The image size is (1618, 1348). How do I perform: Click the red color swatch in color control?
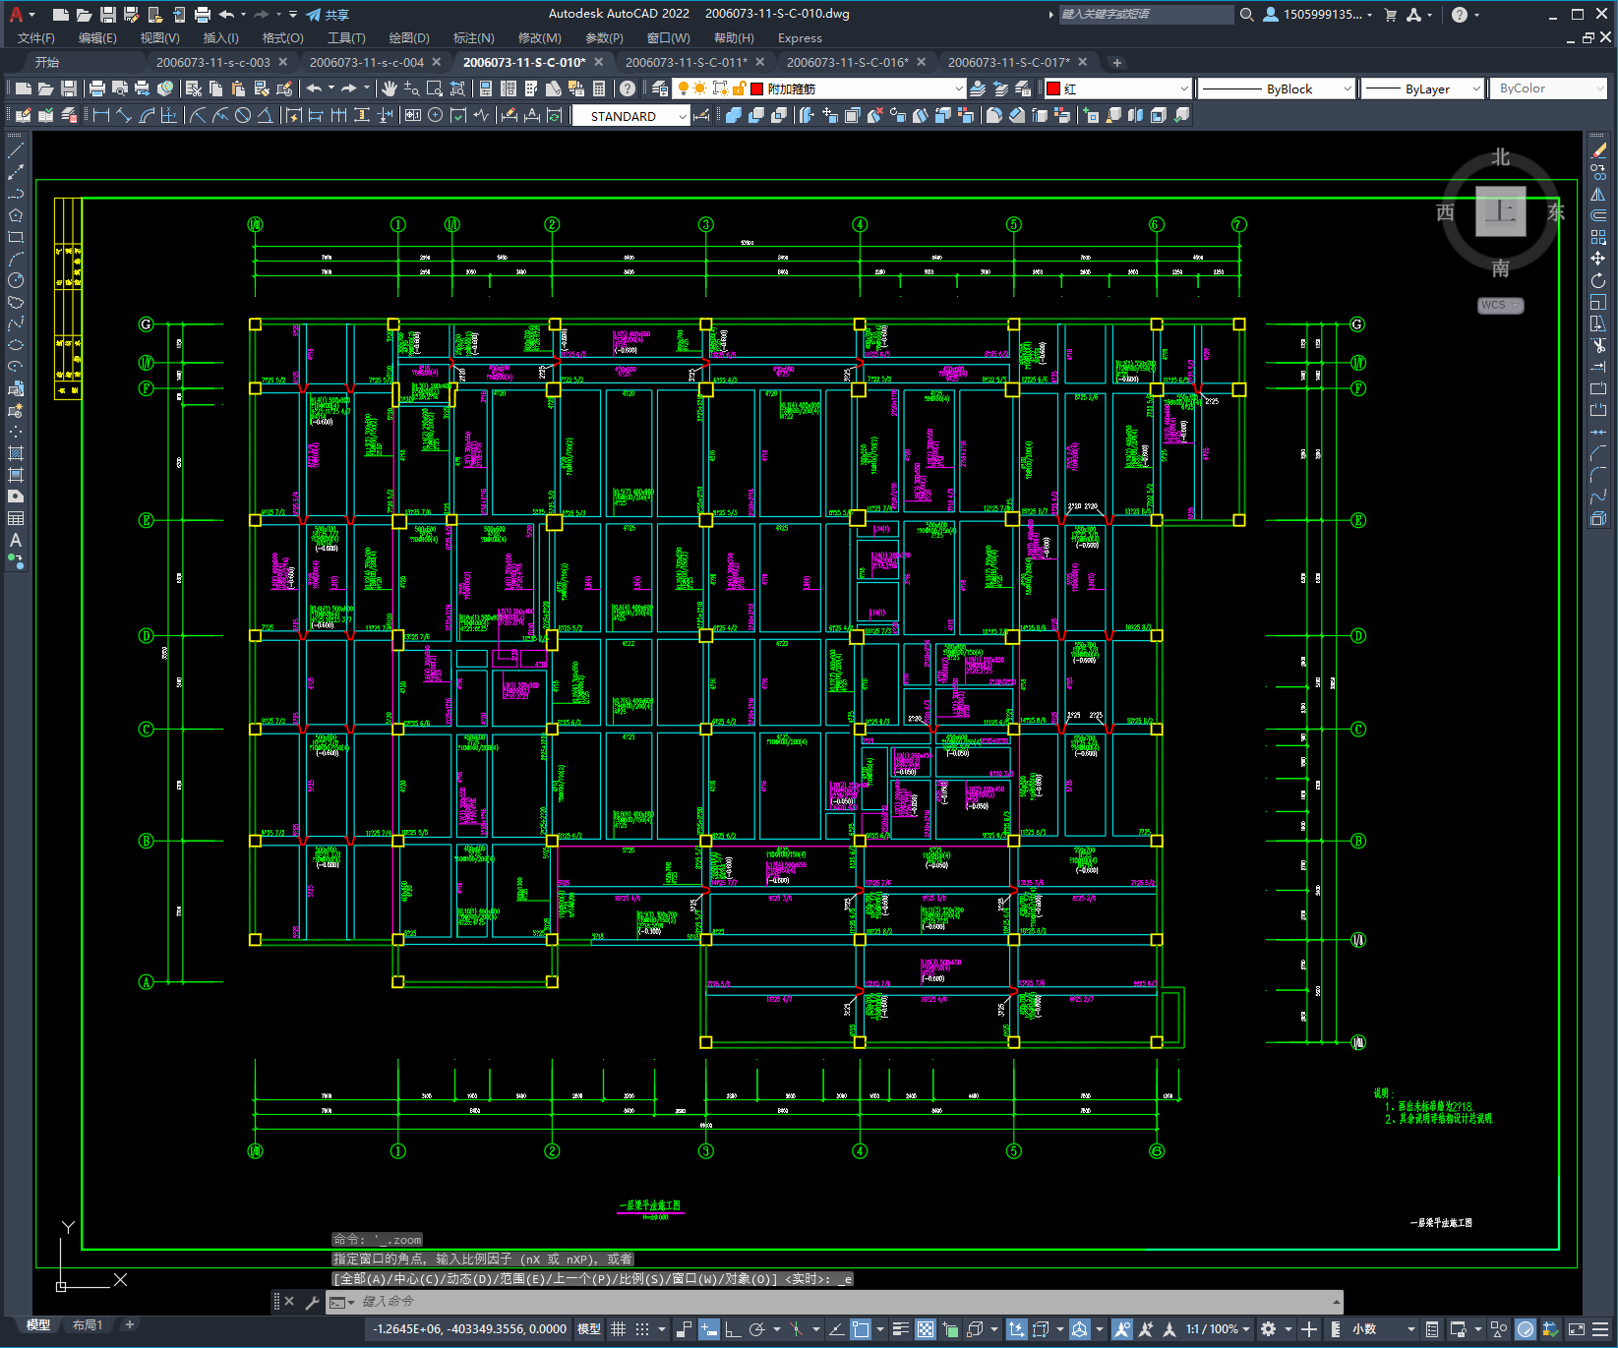(x=1054, y=88)
